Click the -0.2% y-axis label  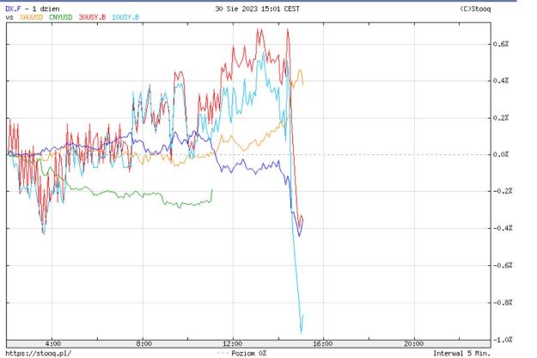coord(502,191)
